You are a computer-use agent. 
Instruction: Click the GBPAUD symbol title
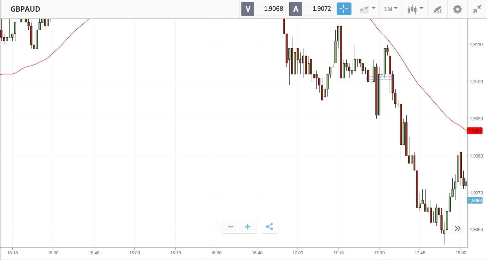point(25,9)
